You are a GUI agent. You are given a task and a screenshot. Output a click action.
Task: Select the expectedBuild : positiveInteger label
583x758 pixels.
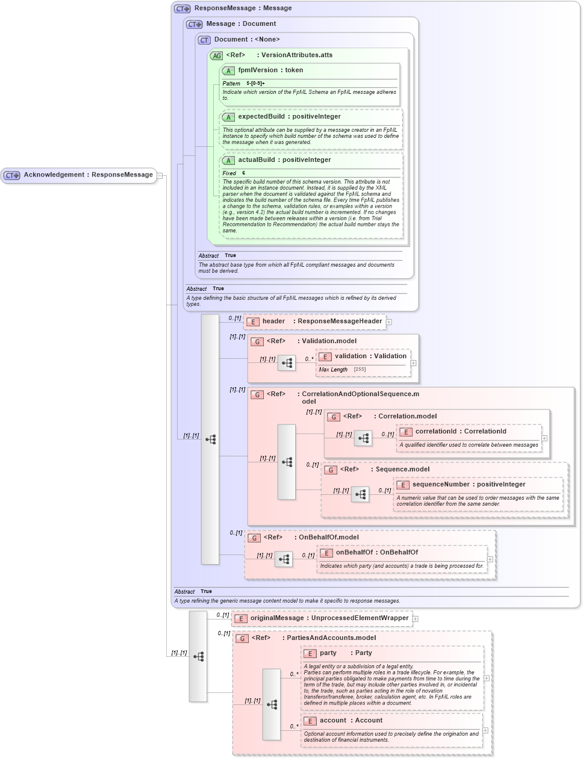coord(290,116)
